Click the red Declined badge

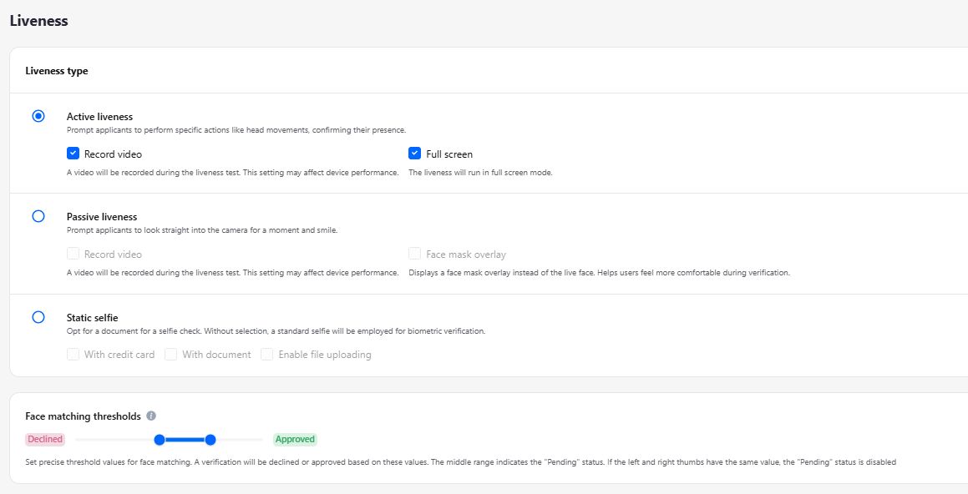pos(45,440)
